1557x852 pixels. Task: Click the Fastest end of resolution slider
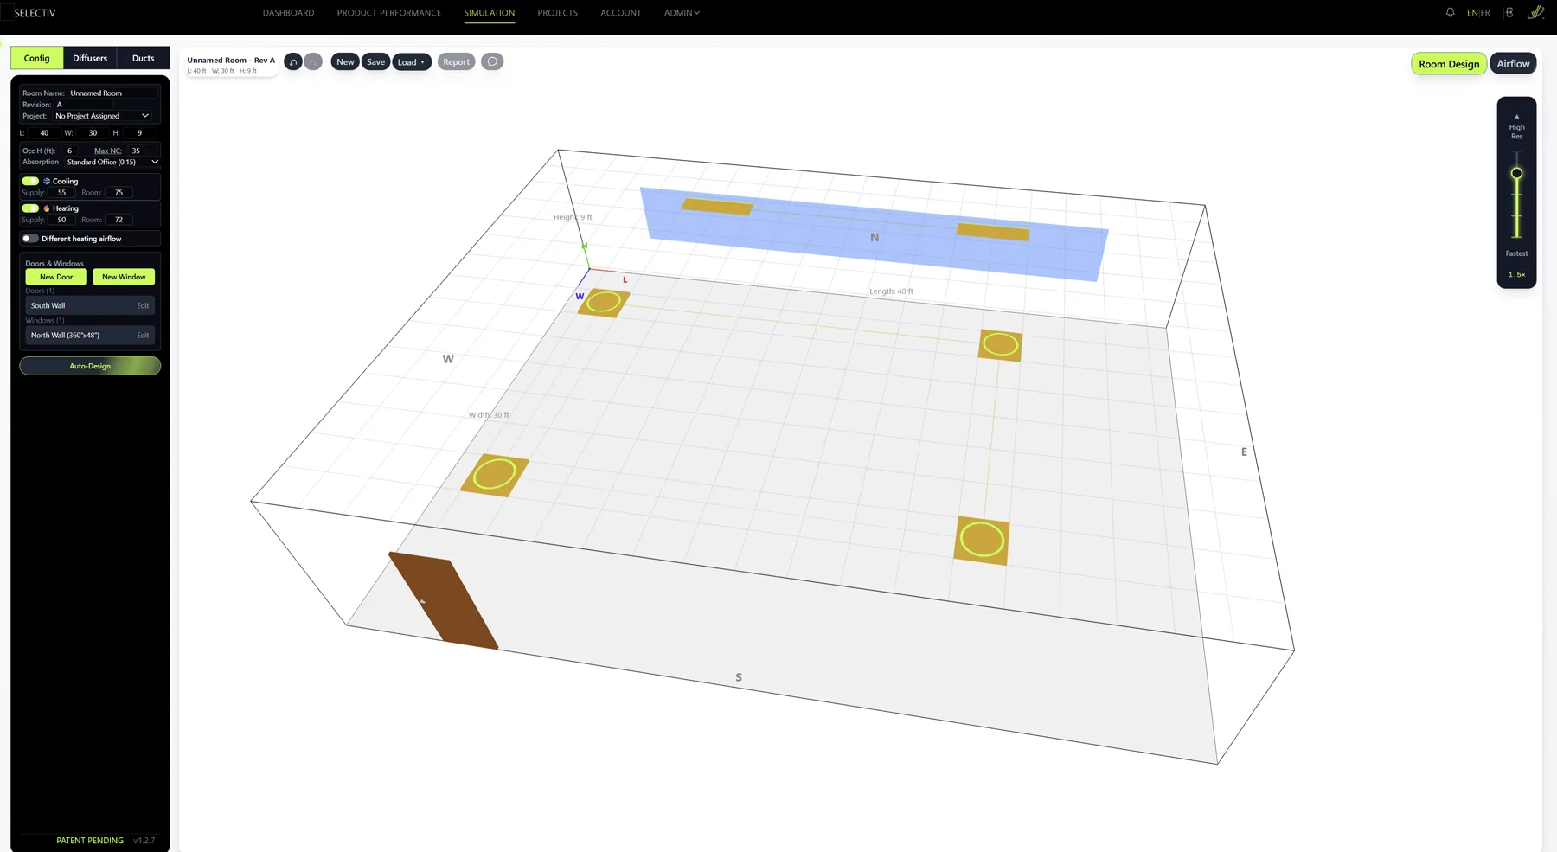1516,253
